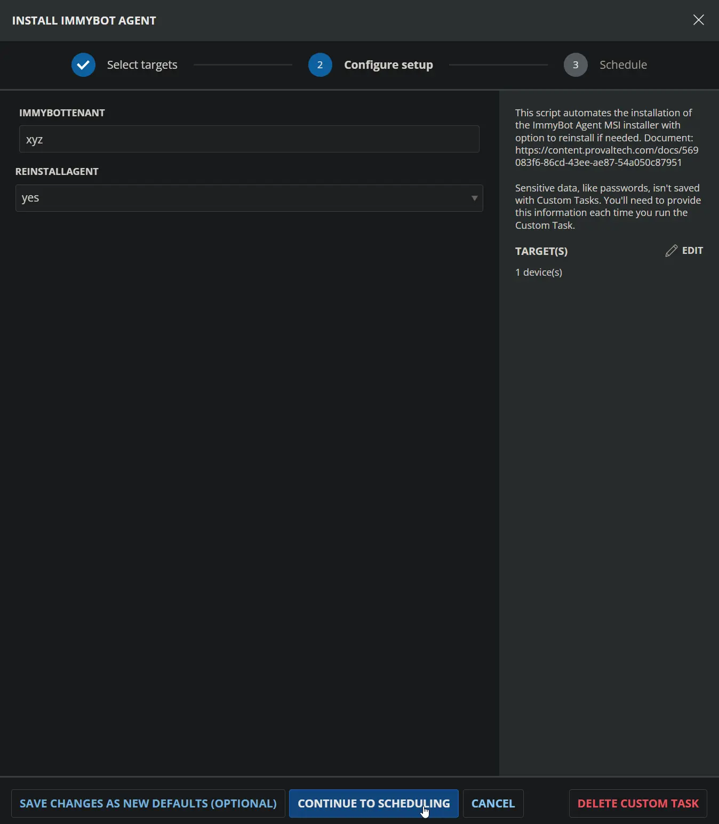Click the pencil icon next to EDIT
Screen dimensions: 719x824
point(672,251)
